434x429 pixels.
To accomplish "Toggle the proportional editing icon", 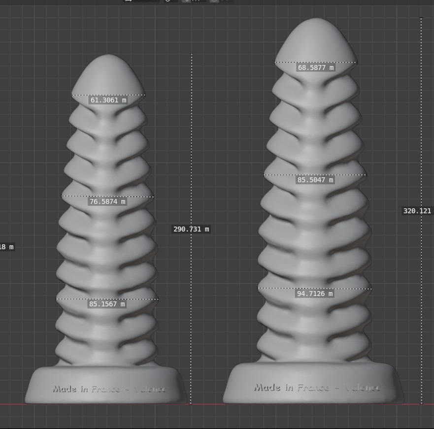I will tap(215, 1).
